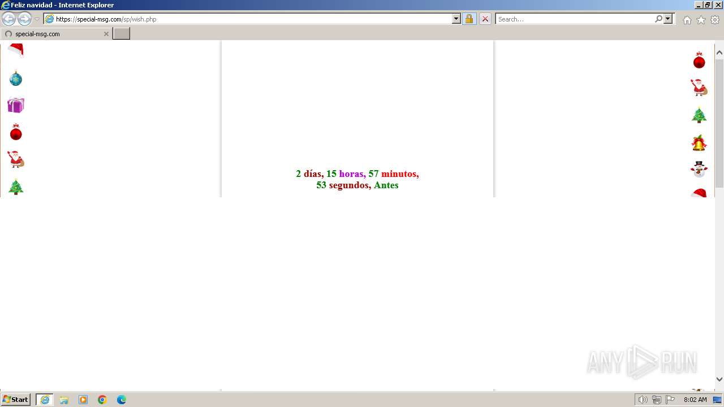
Task: Click the Santa Claus figure in left column
Action: 16,159
